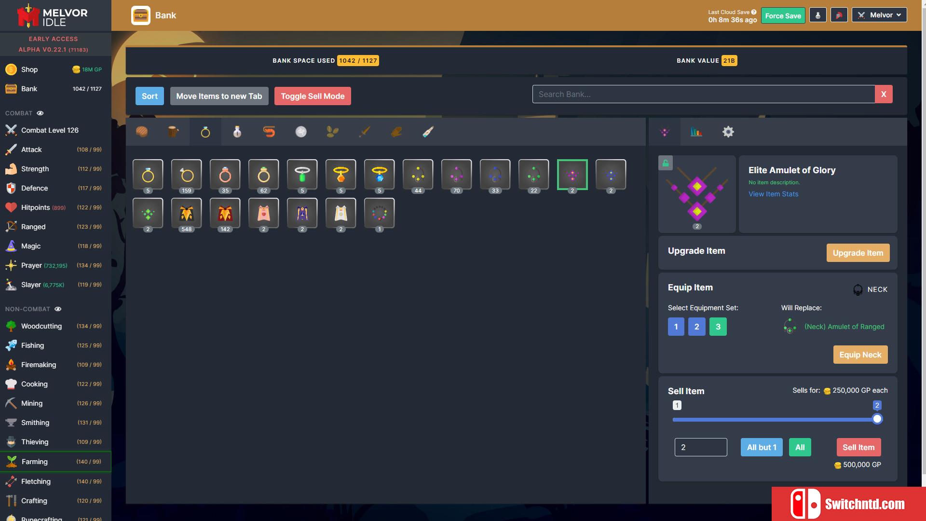Open the shrimp bank tab
926x521 pixels.
pos(269,132)
